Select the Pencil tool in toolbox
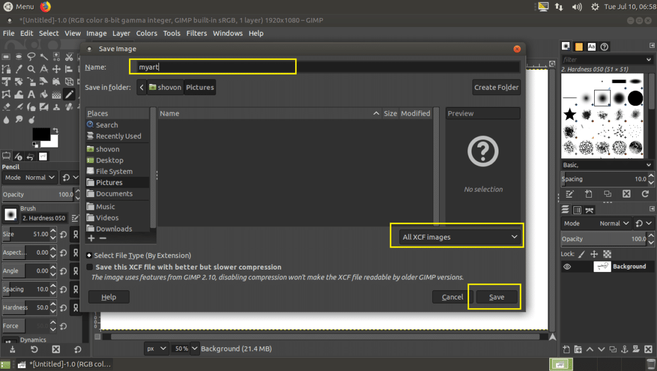This screenshot has height=371, width=657. pyautogui.click(x=69, y=94)
